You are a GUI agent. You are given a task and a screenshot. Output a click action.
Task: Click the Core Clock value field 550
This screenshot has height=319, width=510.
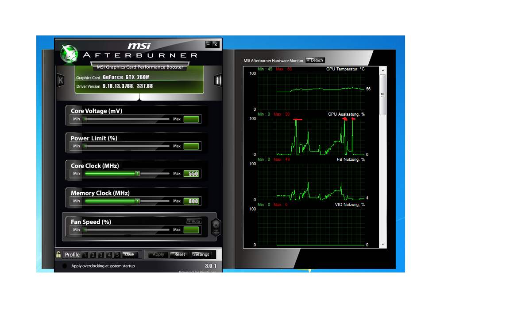point(191,174)
